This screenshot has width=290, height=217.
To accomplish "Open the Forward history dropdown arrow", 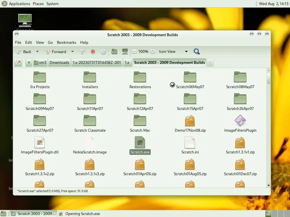I will (72, 52).
